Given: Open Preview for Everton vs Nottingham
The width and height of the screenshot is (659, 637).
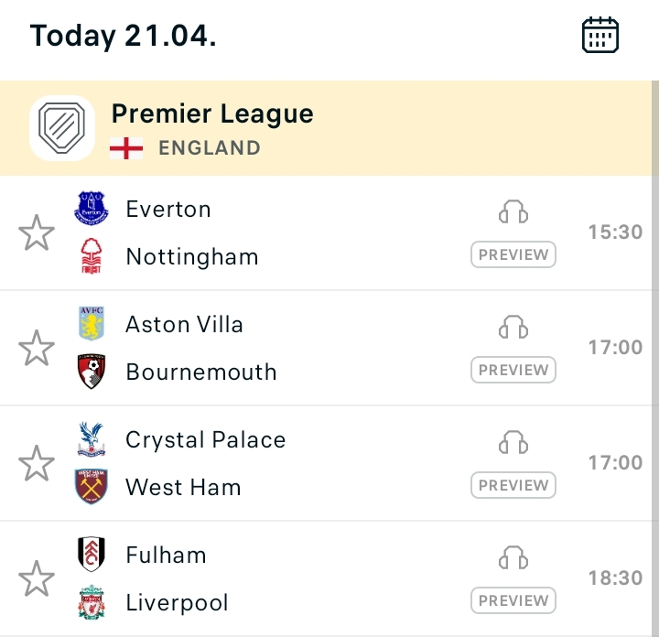Looking at the screenshot, I should pos(513,254).
